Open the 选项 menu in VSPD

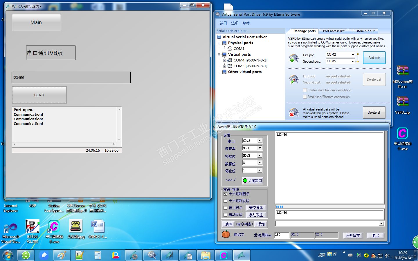235,23
